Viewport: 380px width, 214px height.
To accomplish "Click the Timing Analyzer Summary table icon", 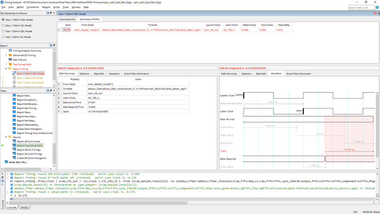I will (11, 51).
